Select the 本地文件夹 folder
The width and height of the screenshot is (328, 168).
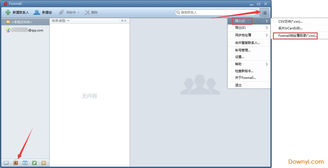tap(22, 22)
